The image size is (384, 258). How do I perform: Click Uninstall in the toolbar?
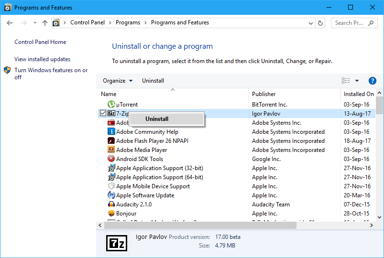click(153, 81)
